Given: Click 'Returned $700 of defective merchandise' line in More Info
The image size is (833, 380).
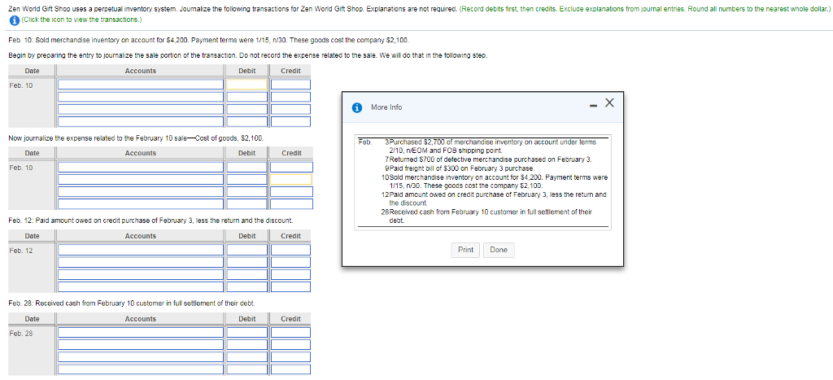Looking at the screenshot, I should 488,159.
